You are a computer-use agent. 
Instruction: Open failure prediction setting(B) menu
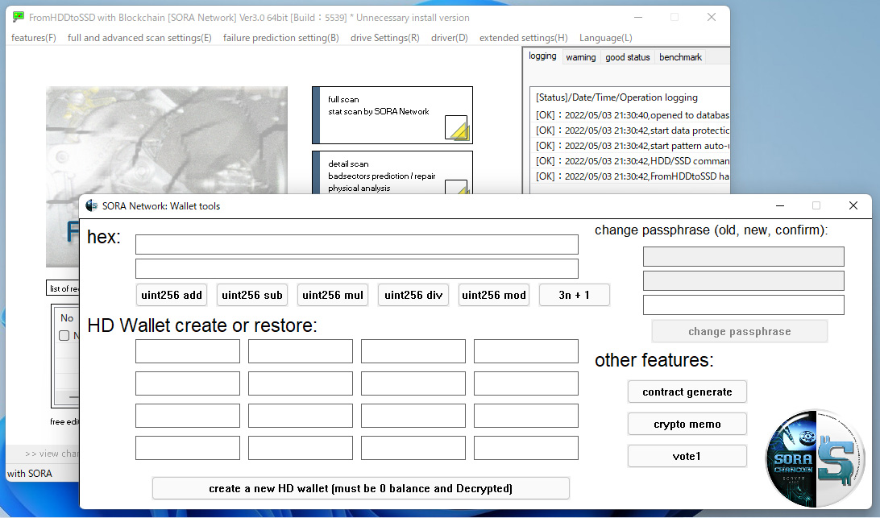[280, 38]
